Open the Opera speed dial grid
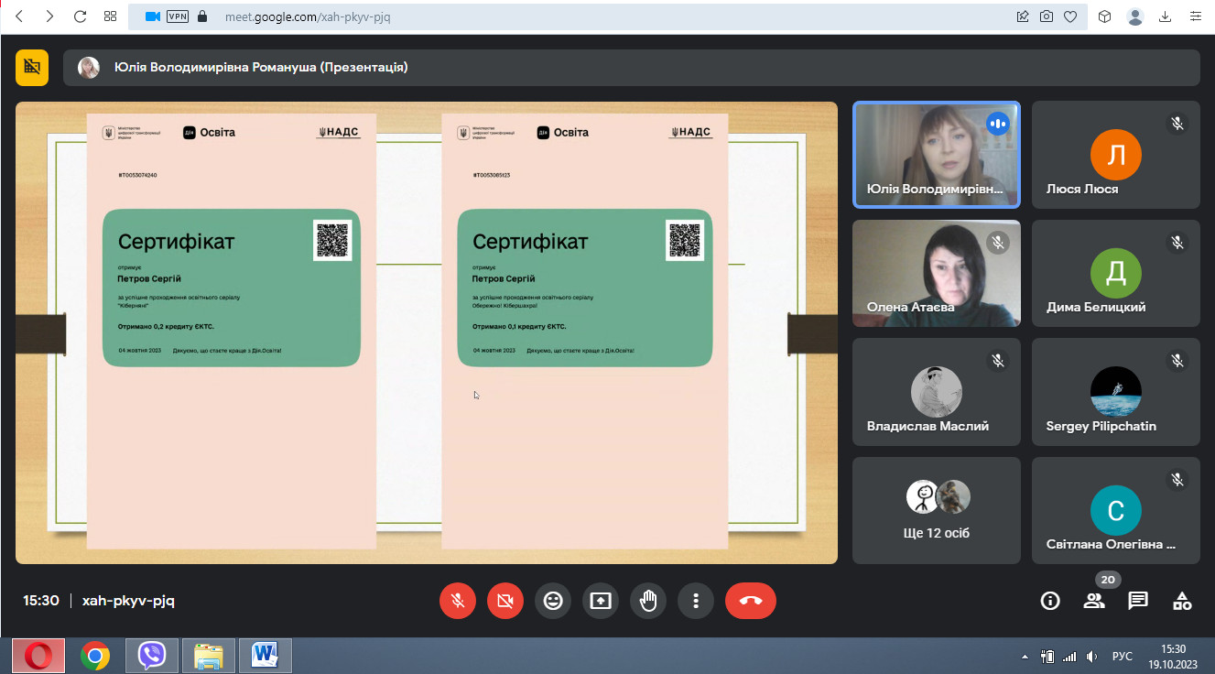 pos(110,16)
